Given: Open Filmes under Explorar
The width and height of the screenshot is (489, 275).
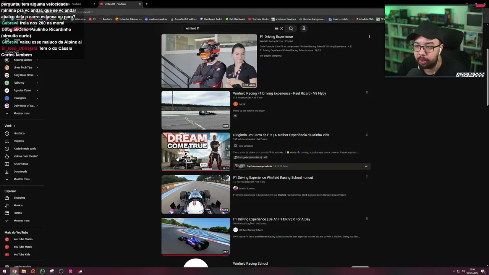Looking at the screenshot, I should [x=18, y=213].
